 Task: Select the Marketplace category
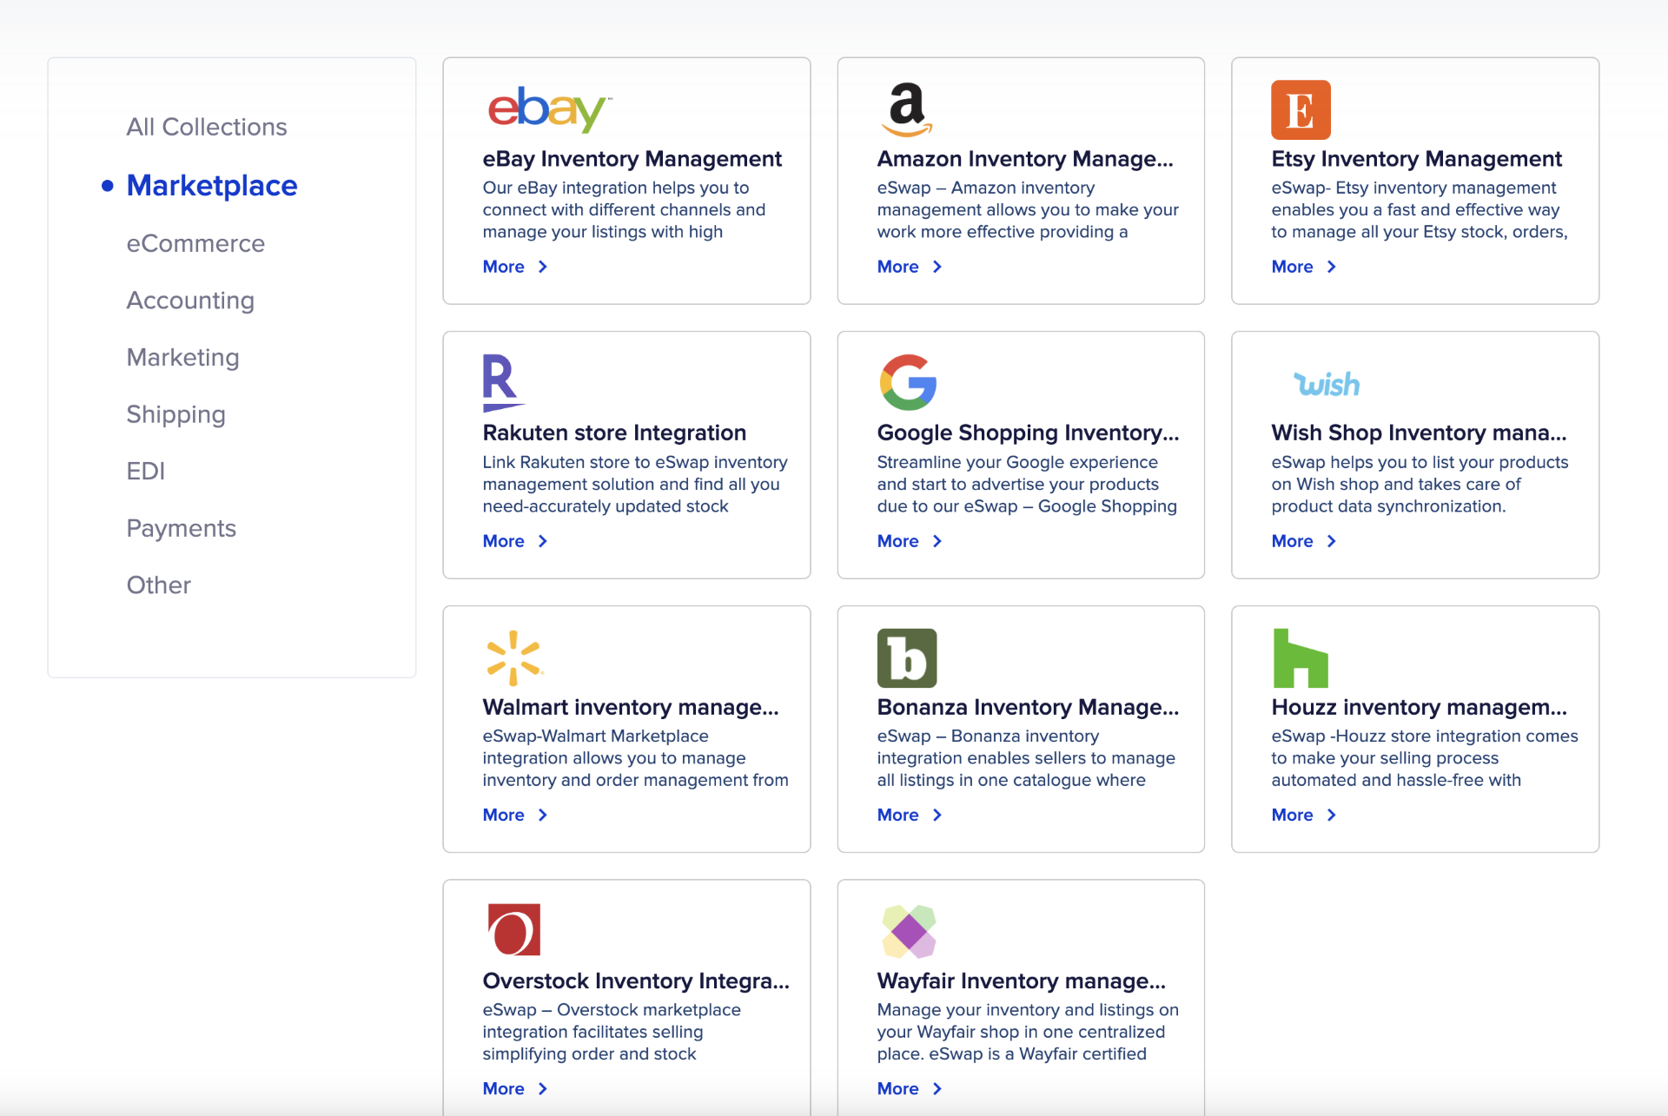click(212, 185)
